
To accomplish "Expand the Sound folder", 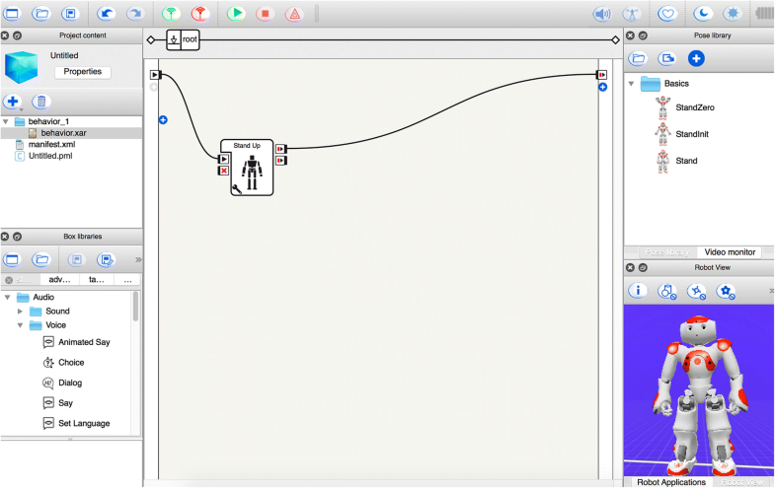I will point(20,312).
